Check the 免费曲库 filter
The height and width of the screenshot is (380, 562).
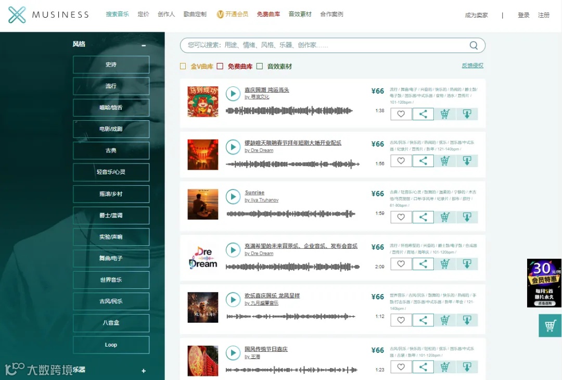(220, 66)
